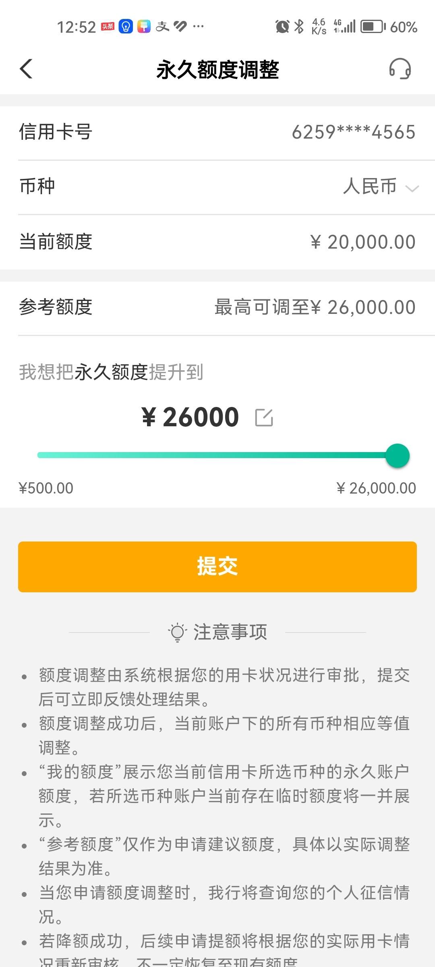435x967 pixels.
Task: Tap the ¥ 26000 amount value
Action: (191, 417)
